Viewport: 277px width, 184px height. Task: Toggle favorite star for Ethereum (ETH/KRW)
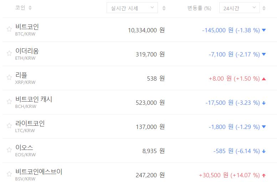pyautogui.click(x=9, y=54)
